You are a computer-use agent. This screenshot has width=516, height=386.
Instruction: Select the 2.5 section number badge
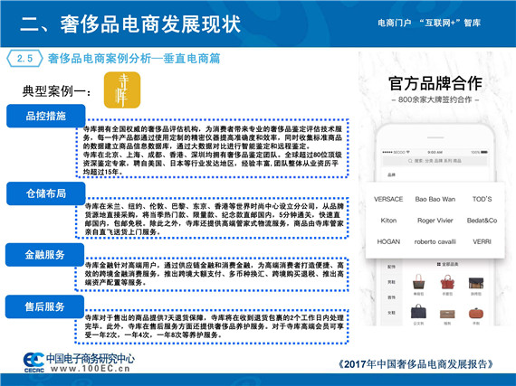click(25, 59)
